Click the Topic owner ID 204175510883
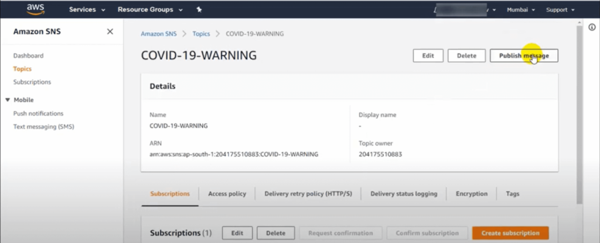The width and height of the screenshot is (600, 243). click(380, 154)
